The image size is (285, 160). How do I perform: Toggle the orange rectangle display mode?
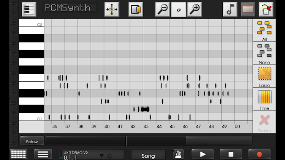[248, 9]
